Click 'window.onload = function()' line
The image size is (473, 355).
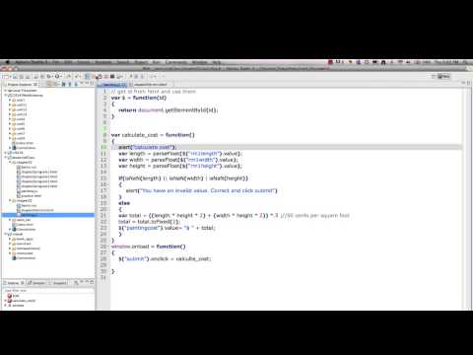tap(148, 247)
